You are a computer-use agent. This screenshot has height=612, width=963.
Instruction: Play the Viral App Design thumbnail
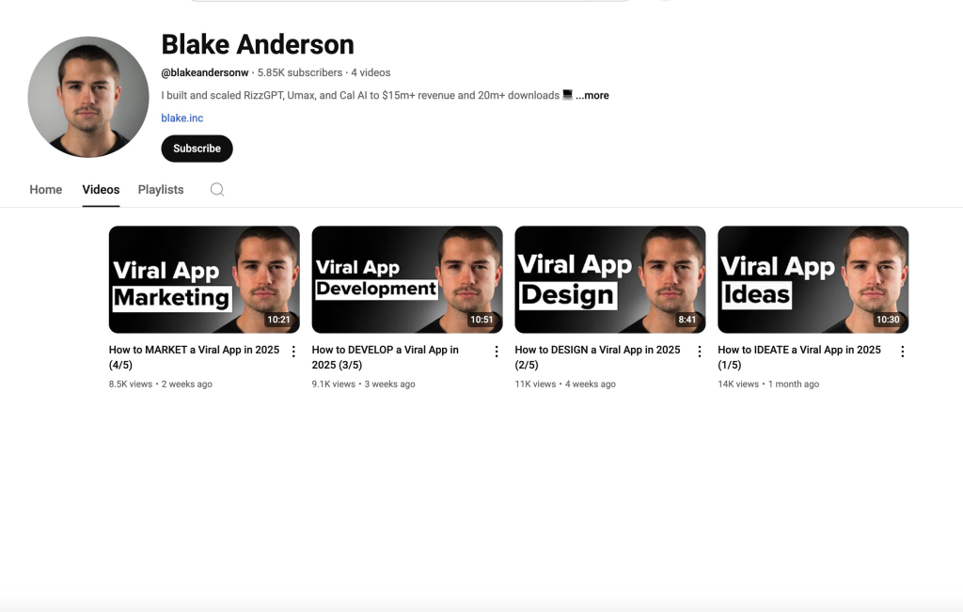609,279
